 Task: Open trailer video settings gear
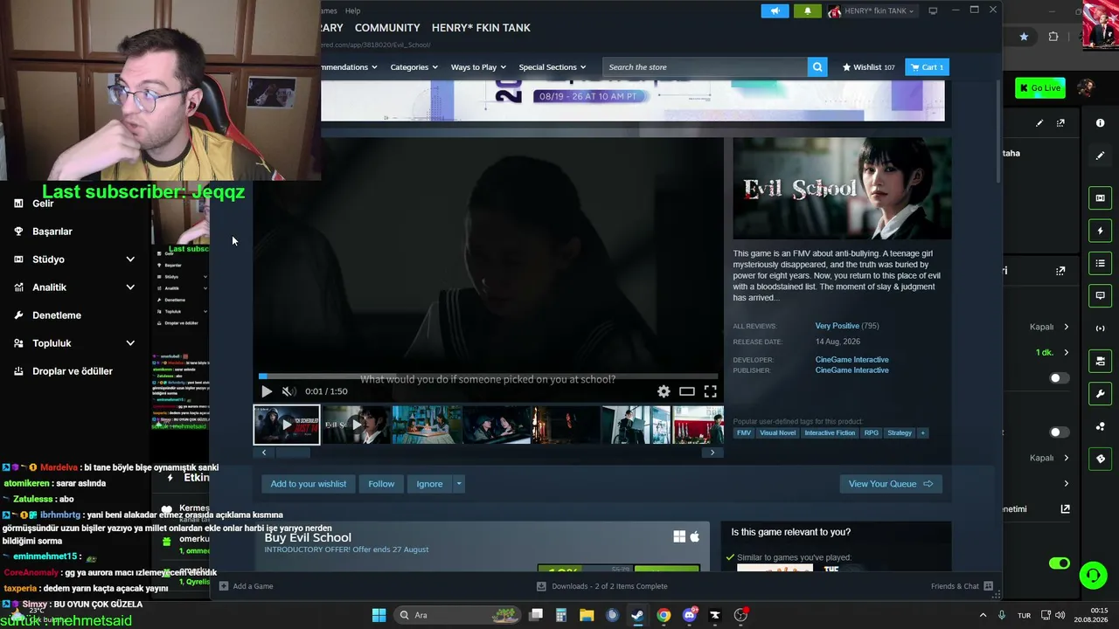tap(664, 391)
